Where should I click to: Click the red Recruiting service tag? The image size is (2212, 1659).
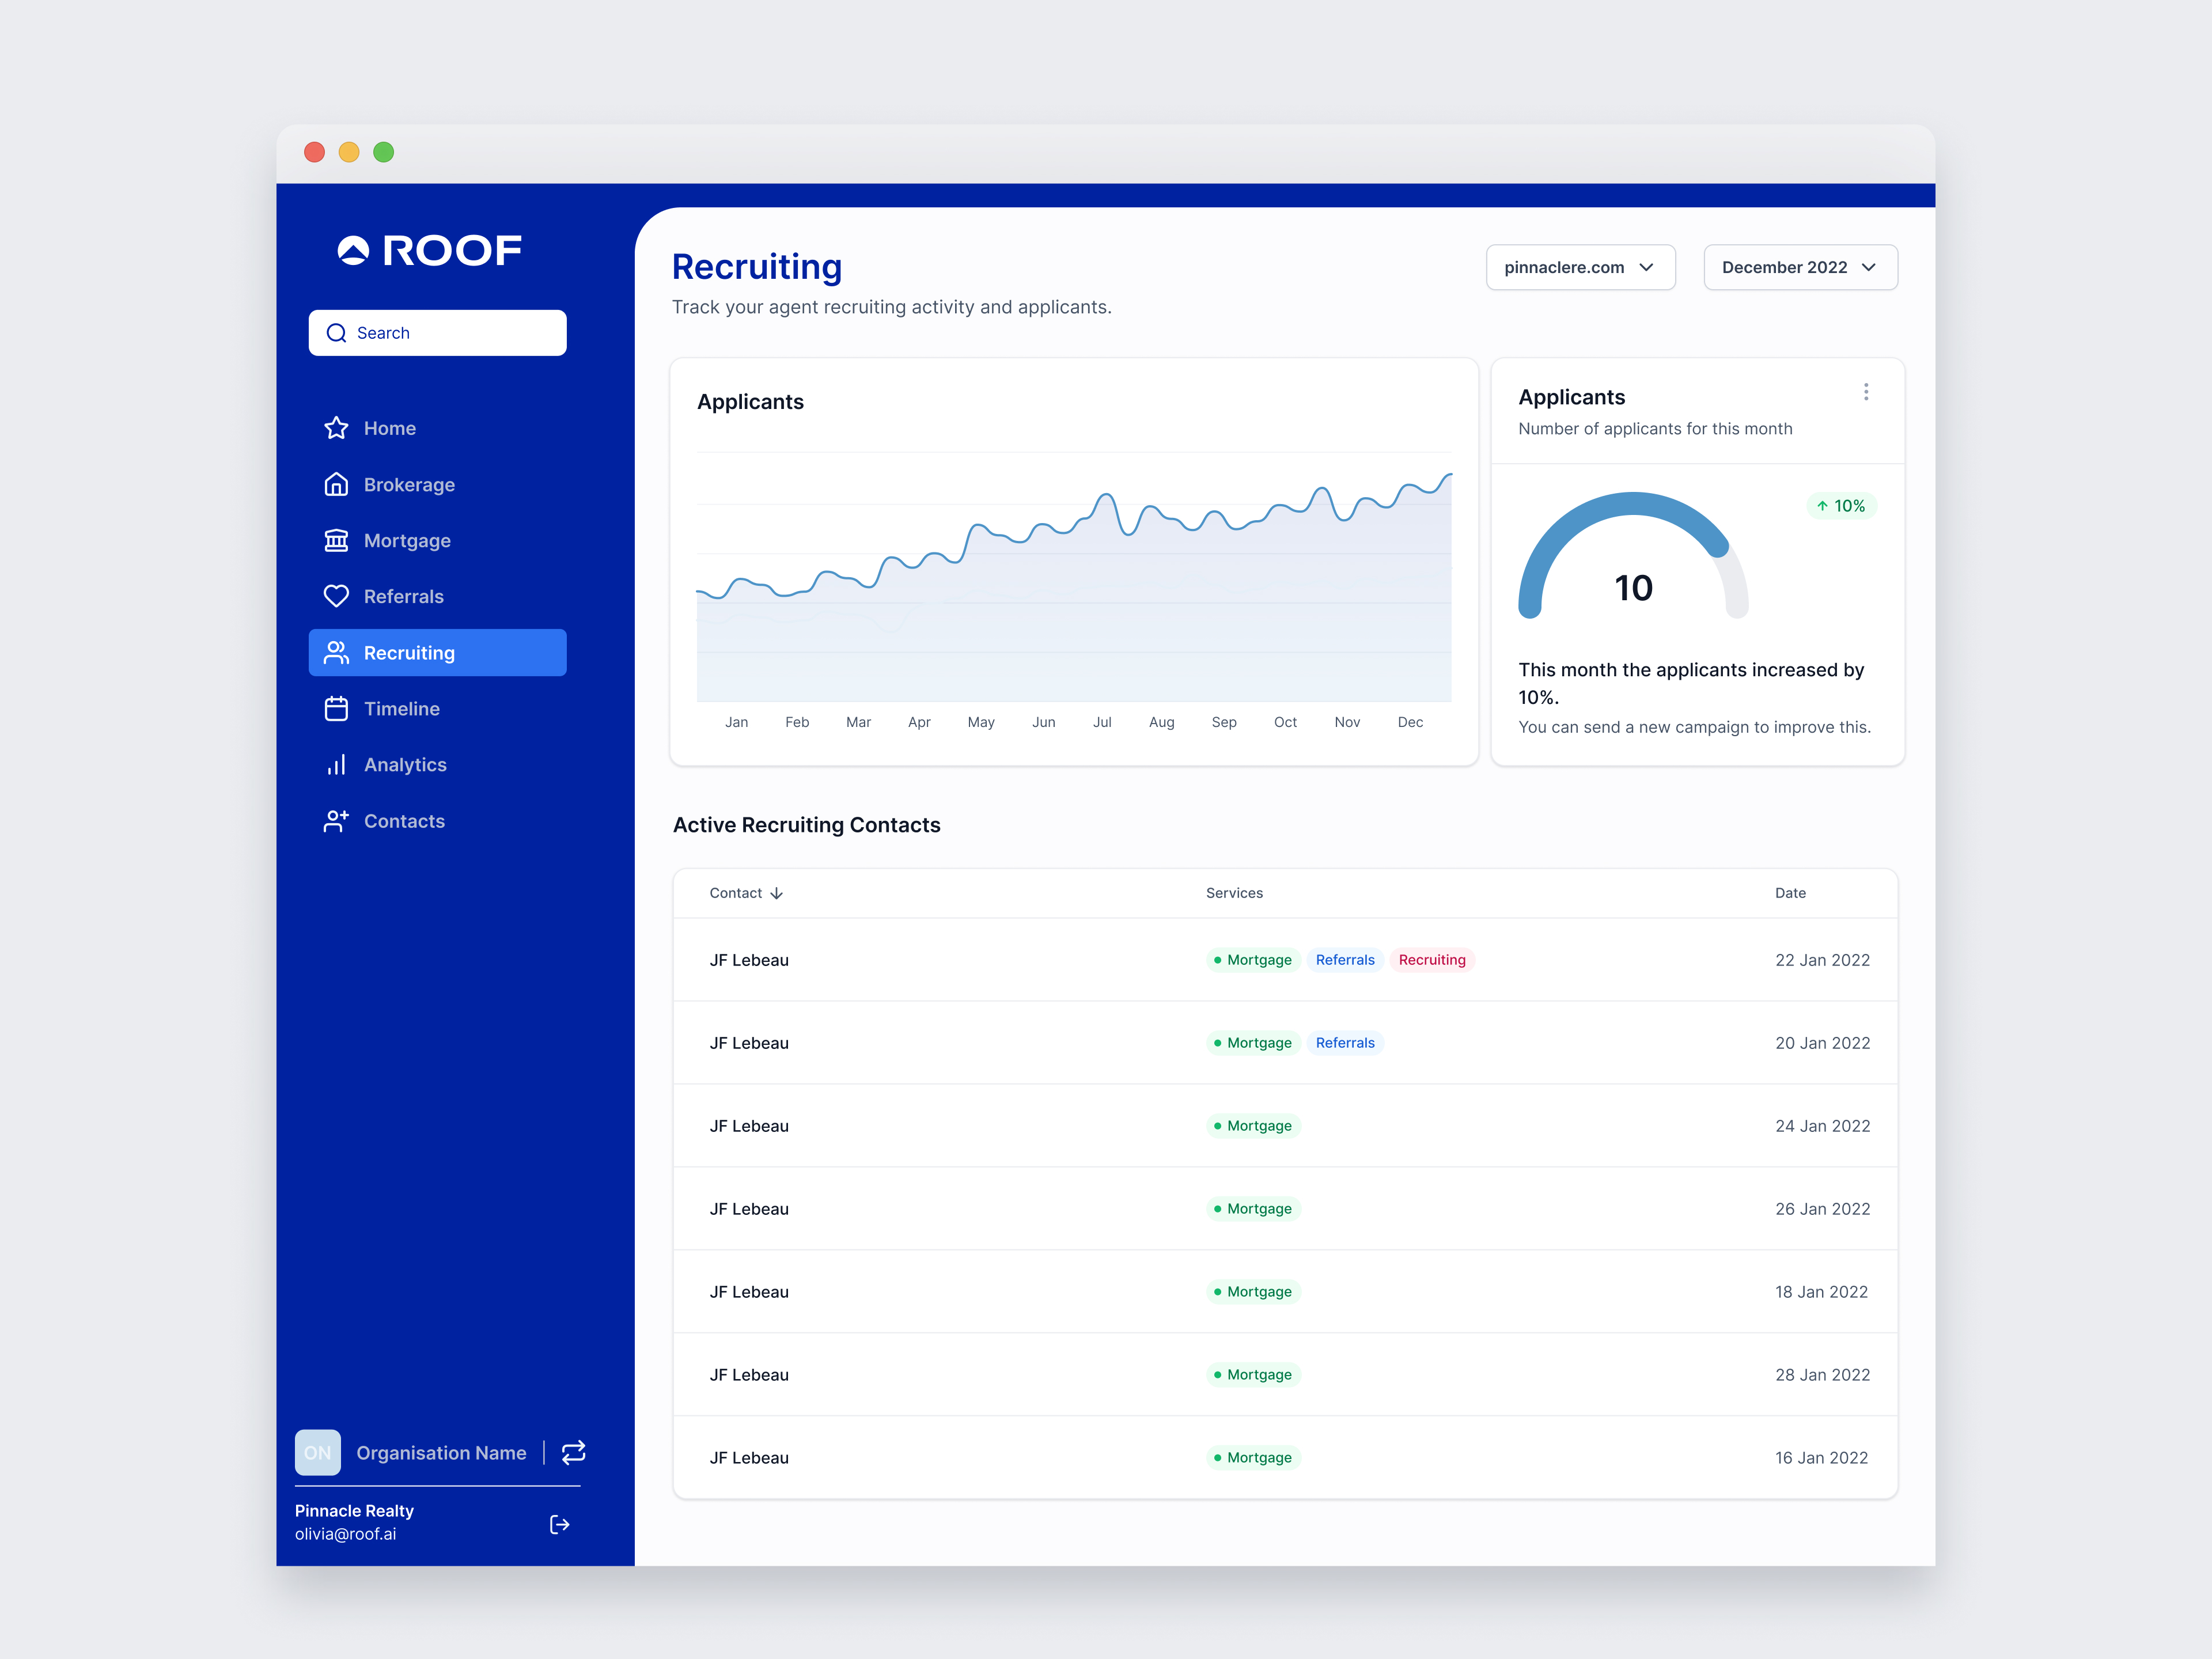point(1431,960)
